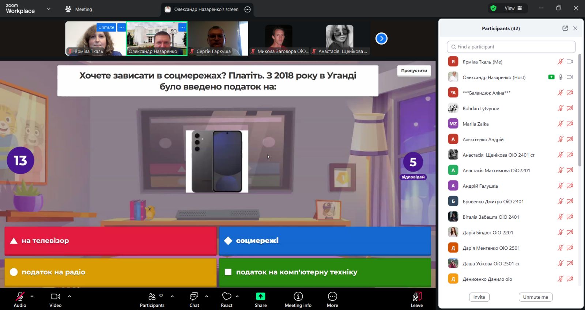Click the Find a participant search field
585x310 pixels.
click(x=511, y=47)
